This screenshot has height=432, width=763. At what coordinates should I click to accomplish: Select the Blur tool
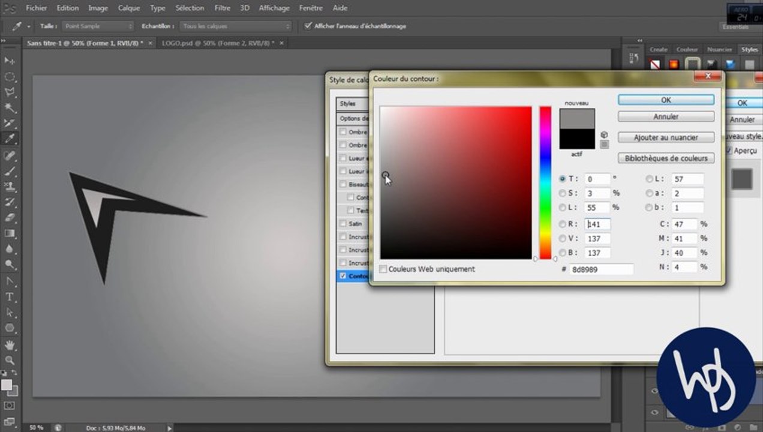(x=10, y=249)
